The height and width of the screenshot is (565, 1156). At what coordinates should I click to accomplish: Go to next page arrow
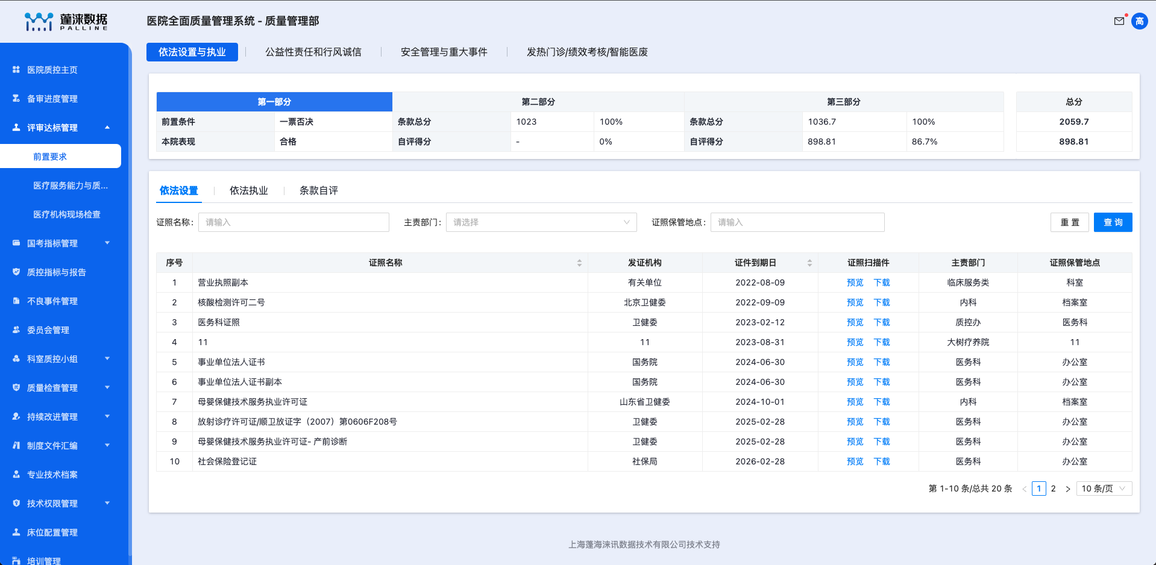coord(1067,489)
